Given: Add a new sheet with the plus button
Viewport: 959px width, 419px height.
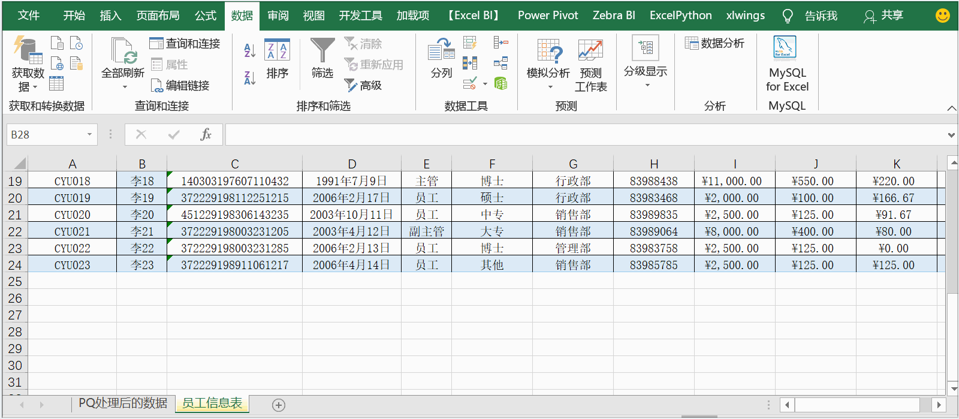Looking at the screenshot, I should click(279, 405).
